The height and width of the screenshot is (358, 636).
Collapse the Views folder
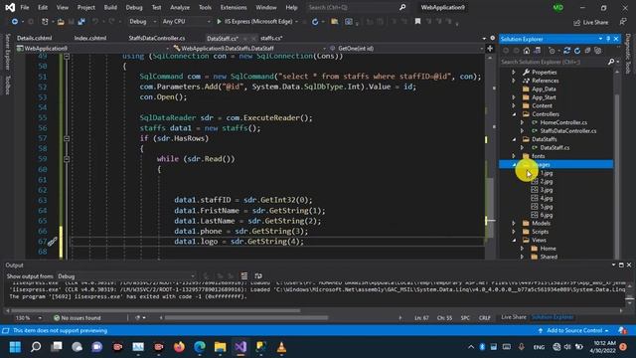(x=514, y=240)
